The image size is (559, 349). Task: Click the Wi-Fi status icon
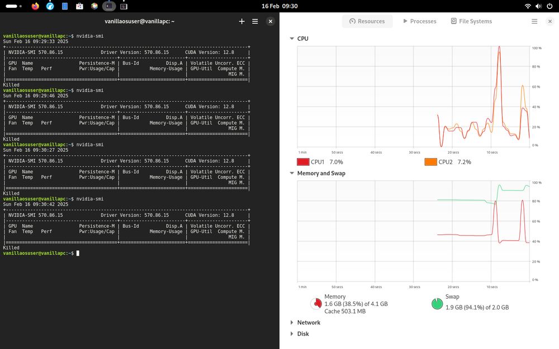529,6
